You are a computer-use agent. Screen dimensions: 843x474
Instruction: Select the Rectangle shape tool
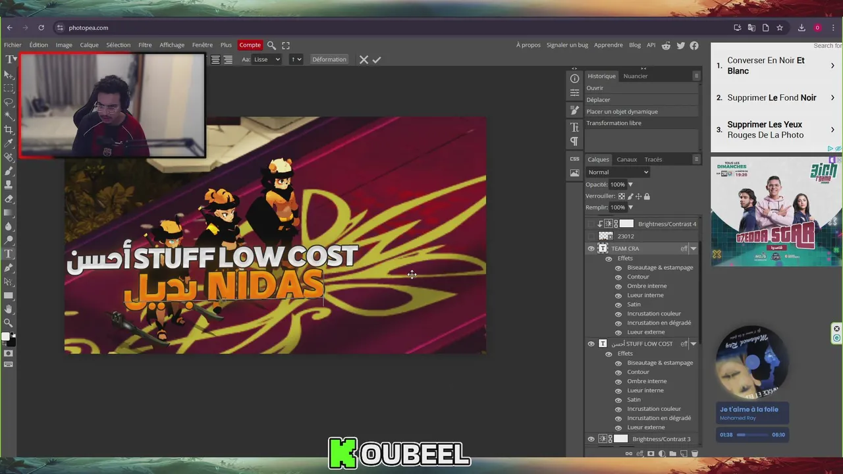coord(9,296)
